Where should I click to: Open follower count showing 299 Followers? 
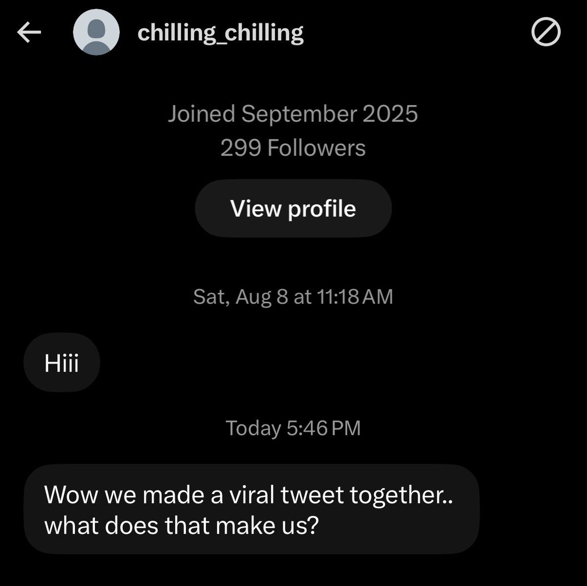[293, 148]
